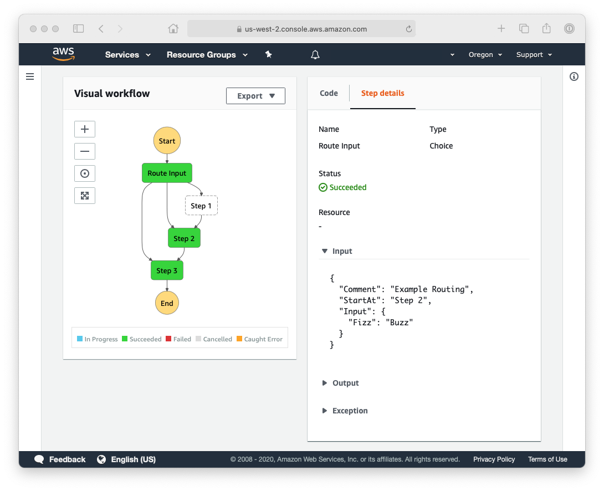604x491 pixels.
Task: Show the Safari tab overview
Action: pyautogui.click(x=524, y=28)
